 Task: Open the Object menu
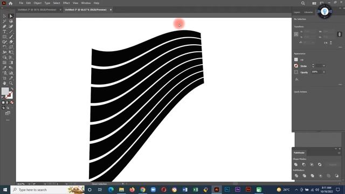[x=38, y=3]
